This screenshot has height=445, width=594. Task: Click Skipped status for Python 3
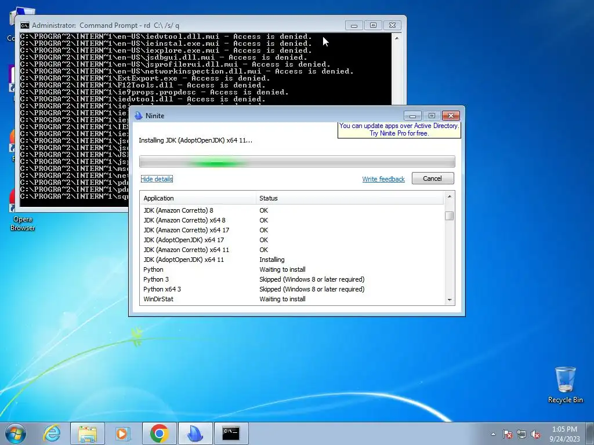point(312,279)
